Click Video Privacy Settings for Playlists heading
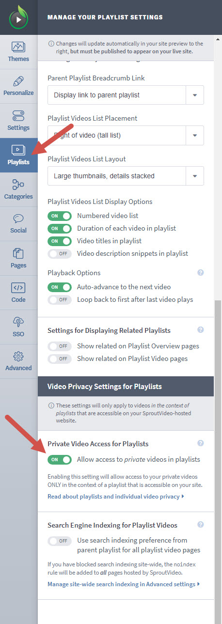Screen dimensions: 222x624 coord(105,387)
